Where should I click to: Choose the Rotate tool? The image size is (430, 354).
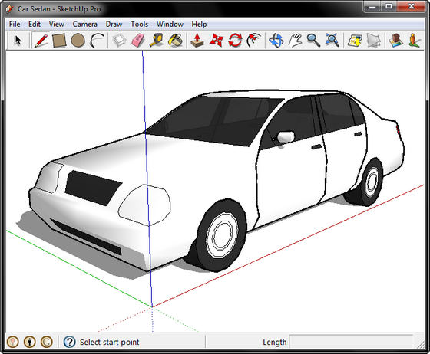(235, 41)
